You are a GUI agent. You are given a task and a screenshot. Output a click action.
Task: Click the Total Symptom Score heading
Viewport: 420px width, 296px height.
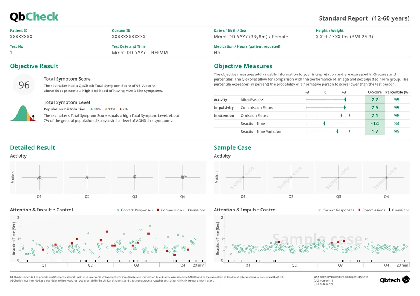pos(67,79)
